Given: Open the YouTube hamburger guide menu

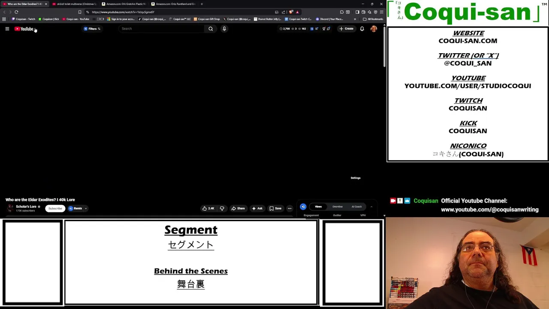Looking at the screenshot, I should [7, 29].
